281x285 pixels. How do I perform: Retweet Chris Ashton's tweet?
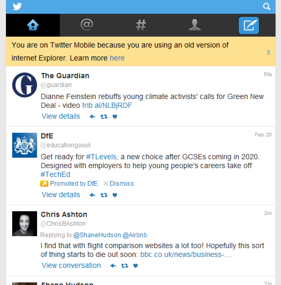(x=125, y=266)
